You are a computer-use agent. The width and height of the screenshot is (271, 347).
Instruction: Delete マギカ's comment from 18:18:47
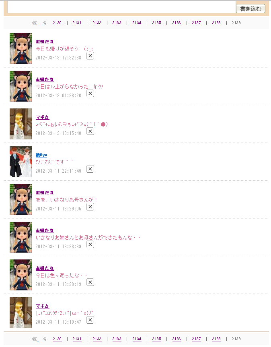(x=90, y=320)
